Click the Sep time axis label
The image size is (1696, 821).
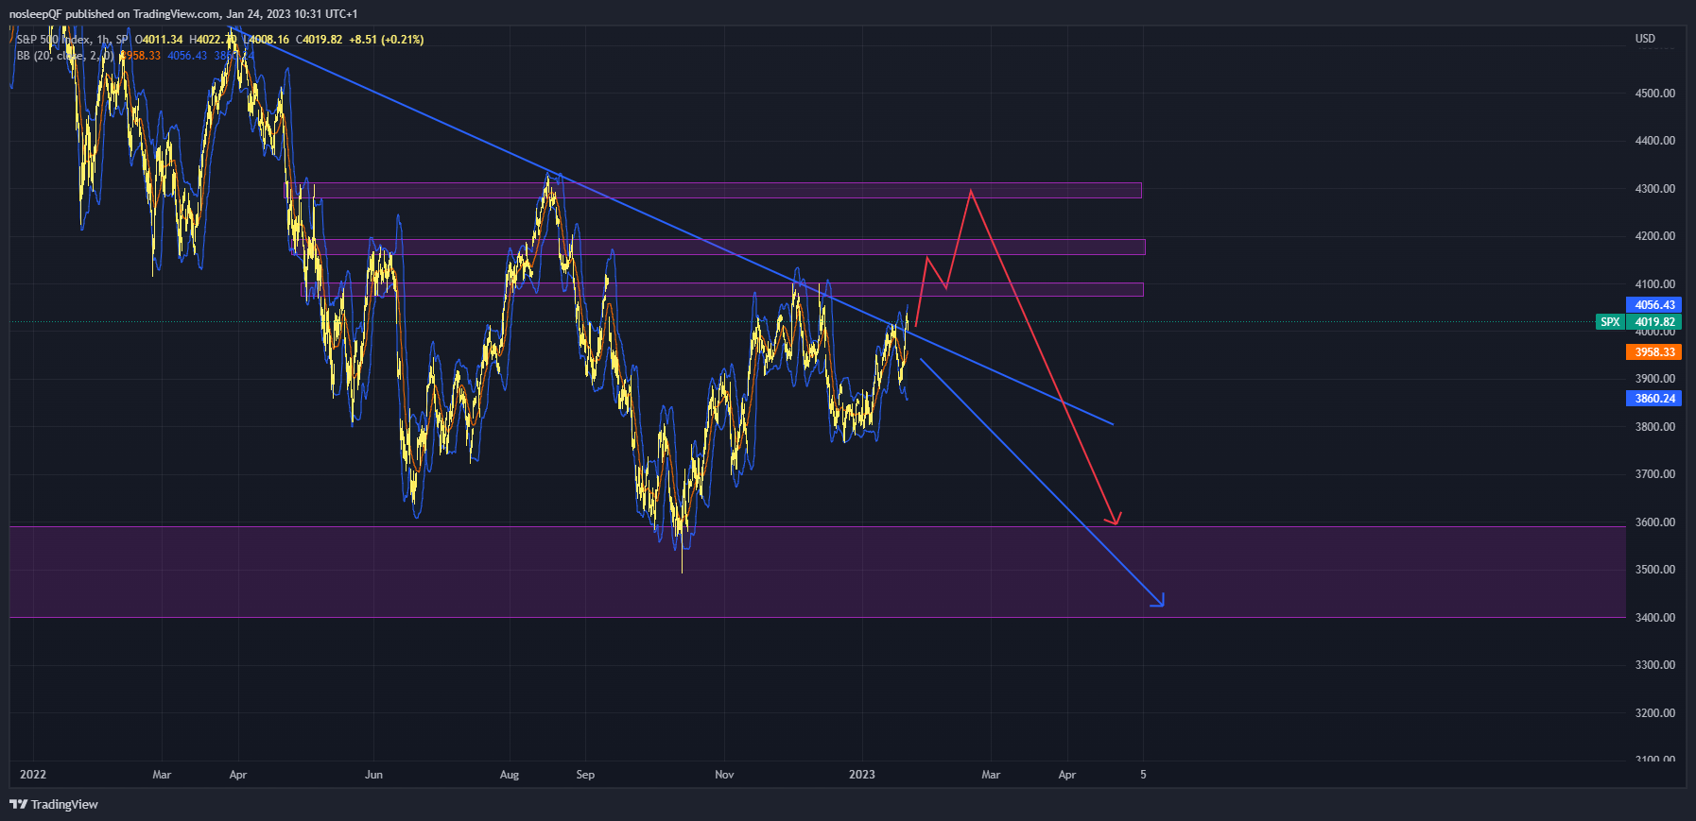click(x=586, y=775)
